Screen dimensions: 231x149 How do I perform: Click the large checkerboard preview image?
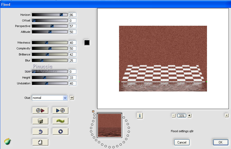click(x=163, y=59)
